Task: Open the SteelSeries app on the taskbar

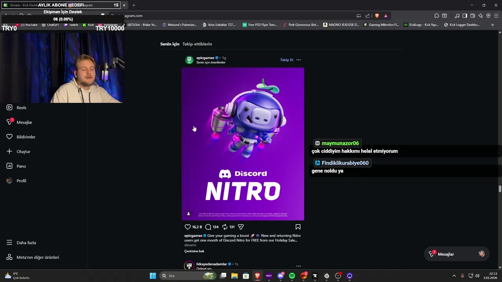Action: point(326,276)
